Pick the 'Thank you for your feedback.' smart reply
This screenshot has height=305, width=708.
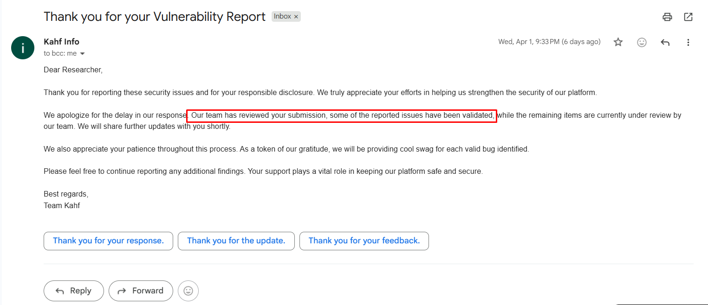point(364,241)
